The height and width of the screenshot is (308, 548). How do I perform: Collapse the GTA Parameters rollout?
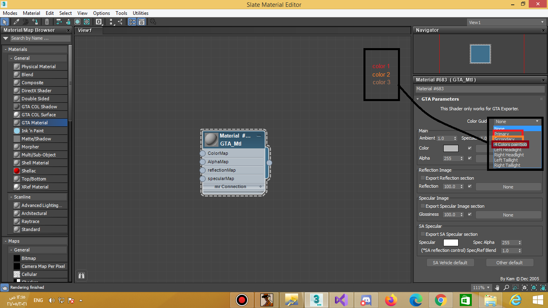point(418,99)
